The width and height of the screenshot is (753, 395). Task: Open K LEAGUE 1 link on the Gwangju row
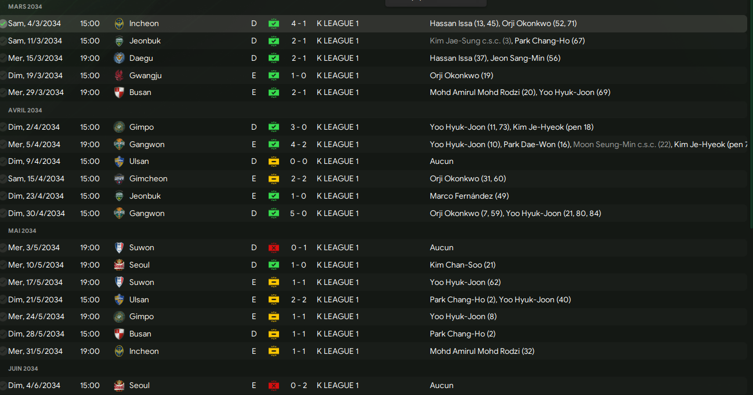(x=338, y=76)
